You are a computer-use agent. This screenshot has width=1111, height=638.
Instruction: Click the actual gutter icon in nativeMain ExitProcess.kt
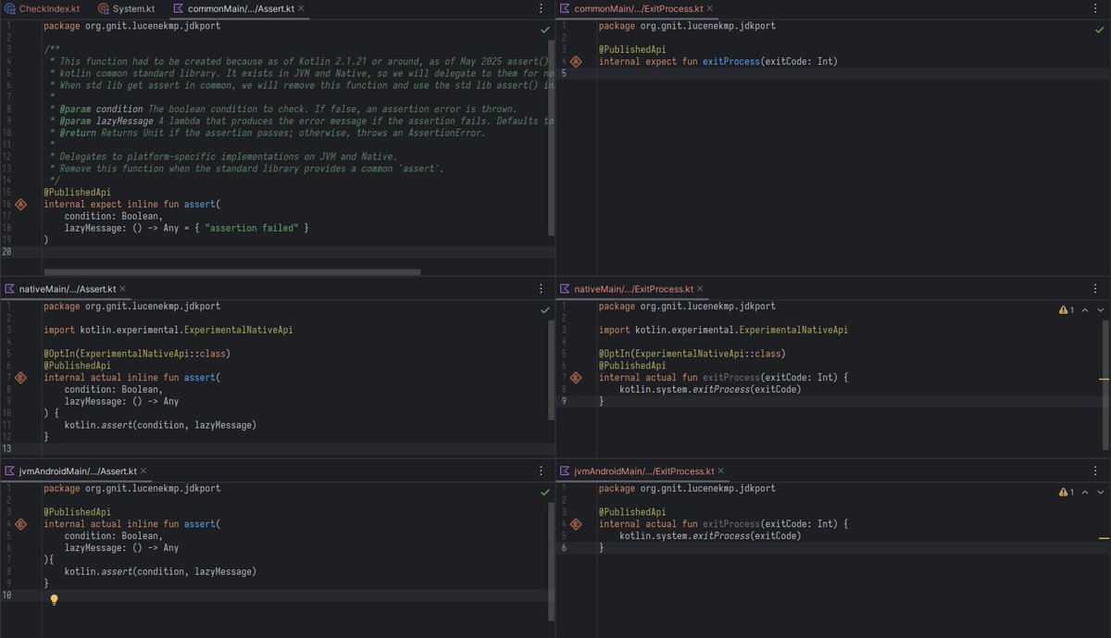tap(575, 378)
